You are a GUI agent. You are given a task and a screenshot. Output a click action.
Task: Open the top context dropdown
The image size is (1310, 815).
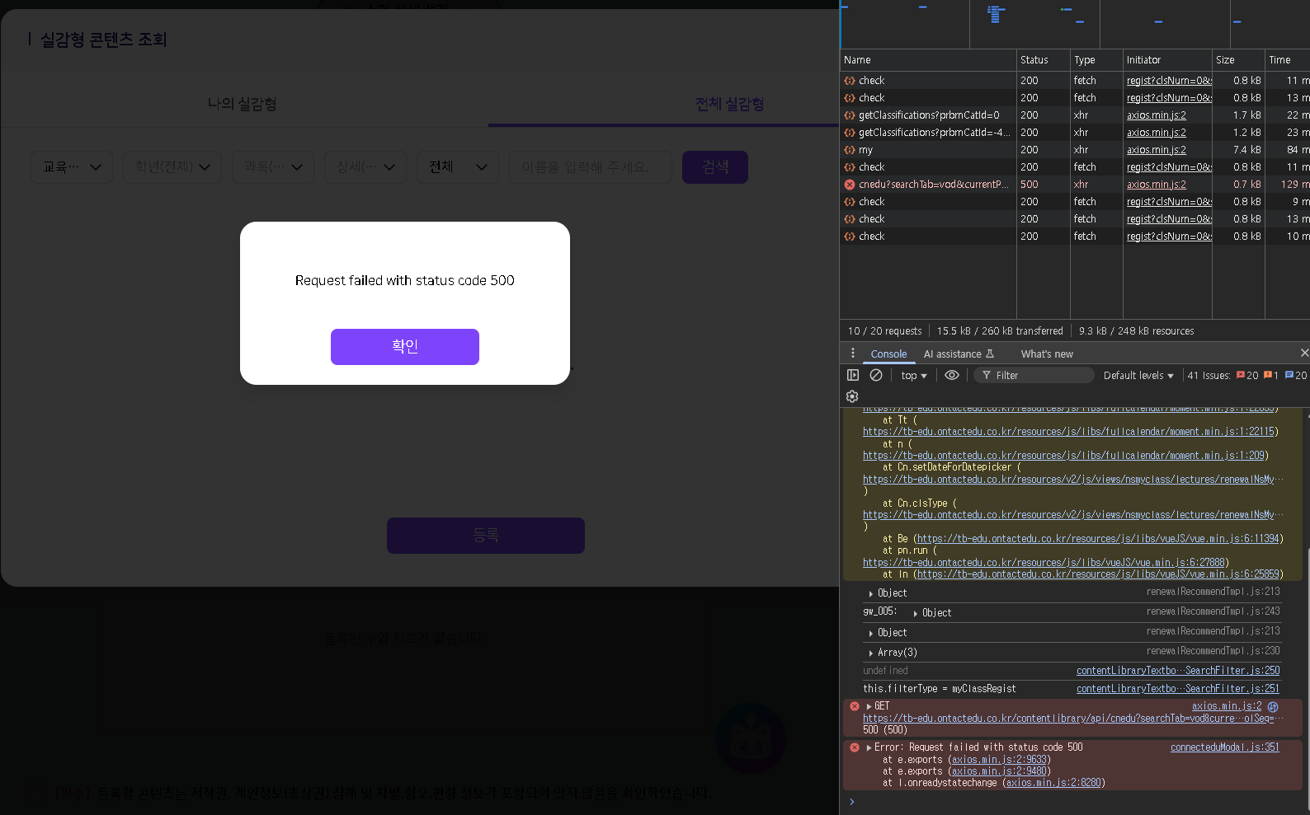click(913, 376)
